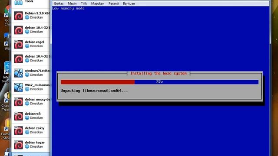Click the 37% installation progress bar
278x156 pixels.
click(x=159, y=82)
